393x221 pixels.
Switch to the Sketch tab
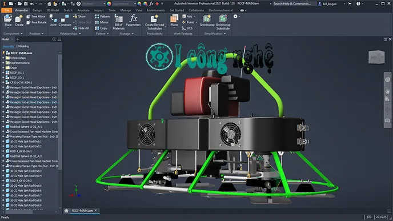[68, 10]
